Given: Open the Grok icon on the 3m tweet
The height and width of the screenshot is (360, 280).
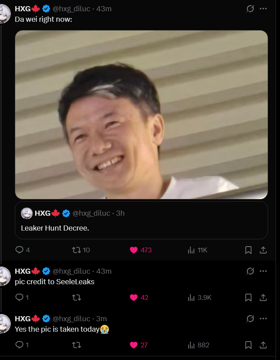Looking at the screenshot, I should click(250, 319).
